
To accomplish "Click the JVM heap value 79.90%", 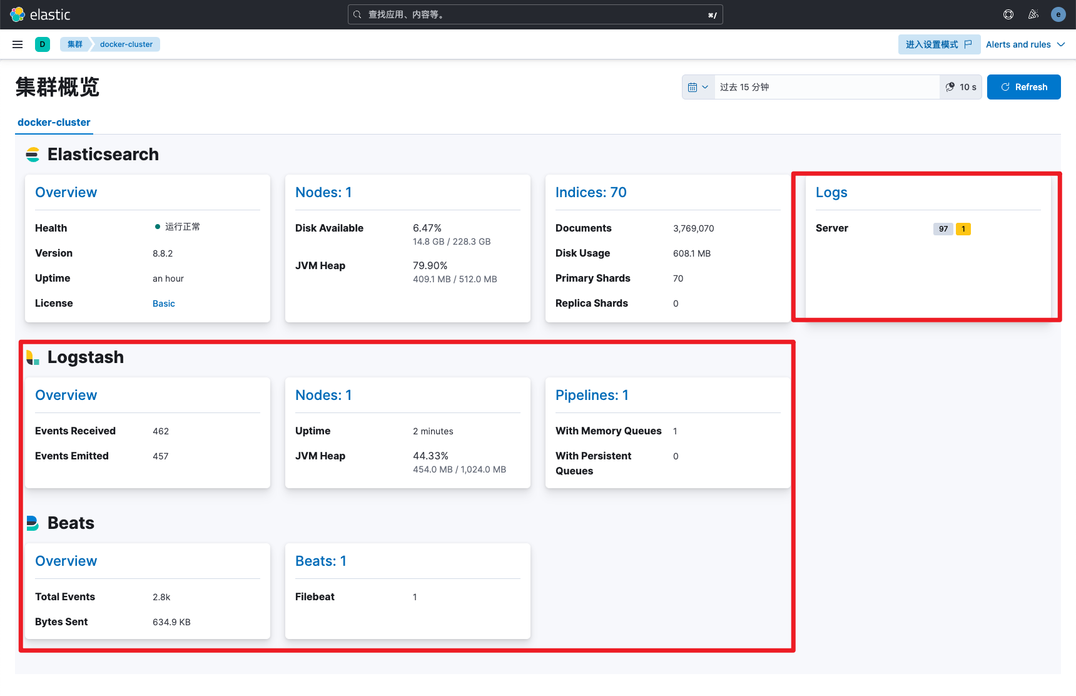I will pyautogui.click(x=430, y=266).
